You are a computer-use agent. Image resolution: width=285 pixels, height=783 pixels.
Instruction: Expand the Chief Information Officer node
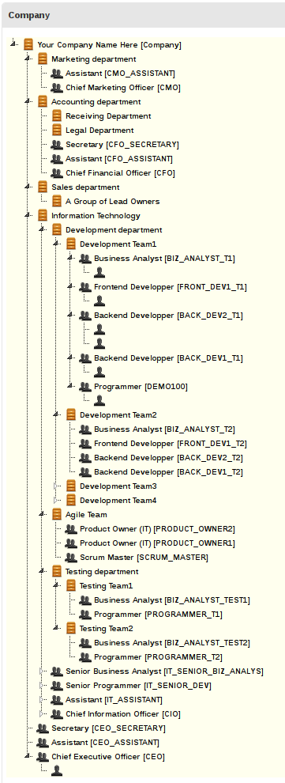point(42,713)
